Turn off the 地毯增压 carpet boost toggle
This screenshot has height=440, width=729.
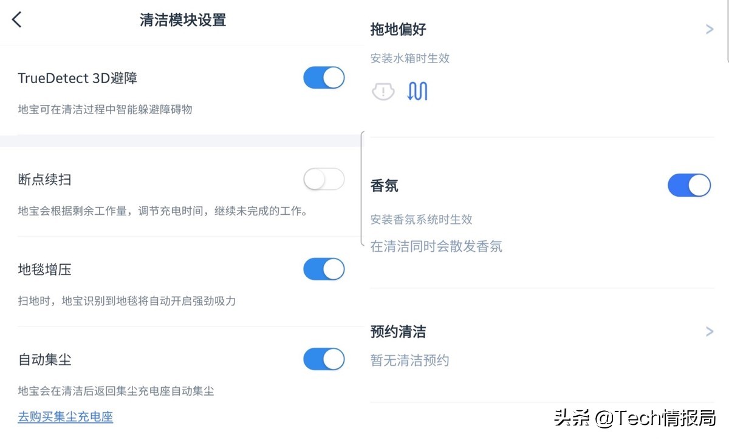point(323,269)
